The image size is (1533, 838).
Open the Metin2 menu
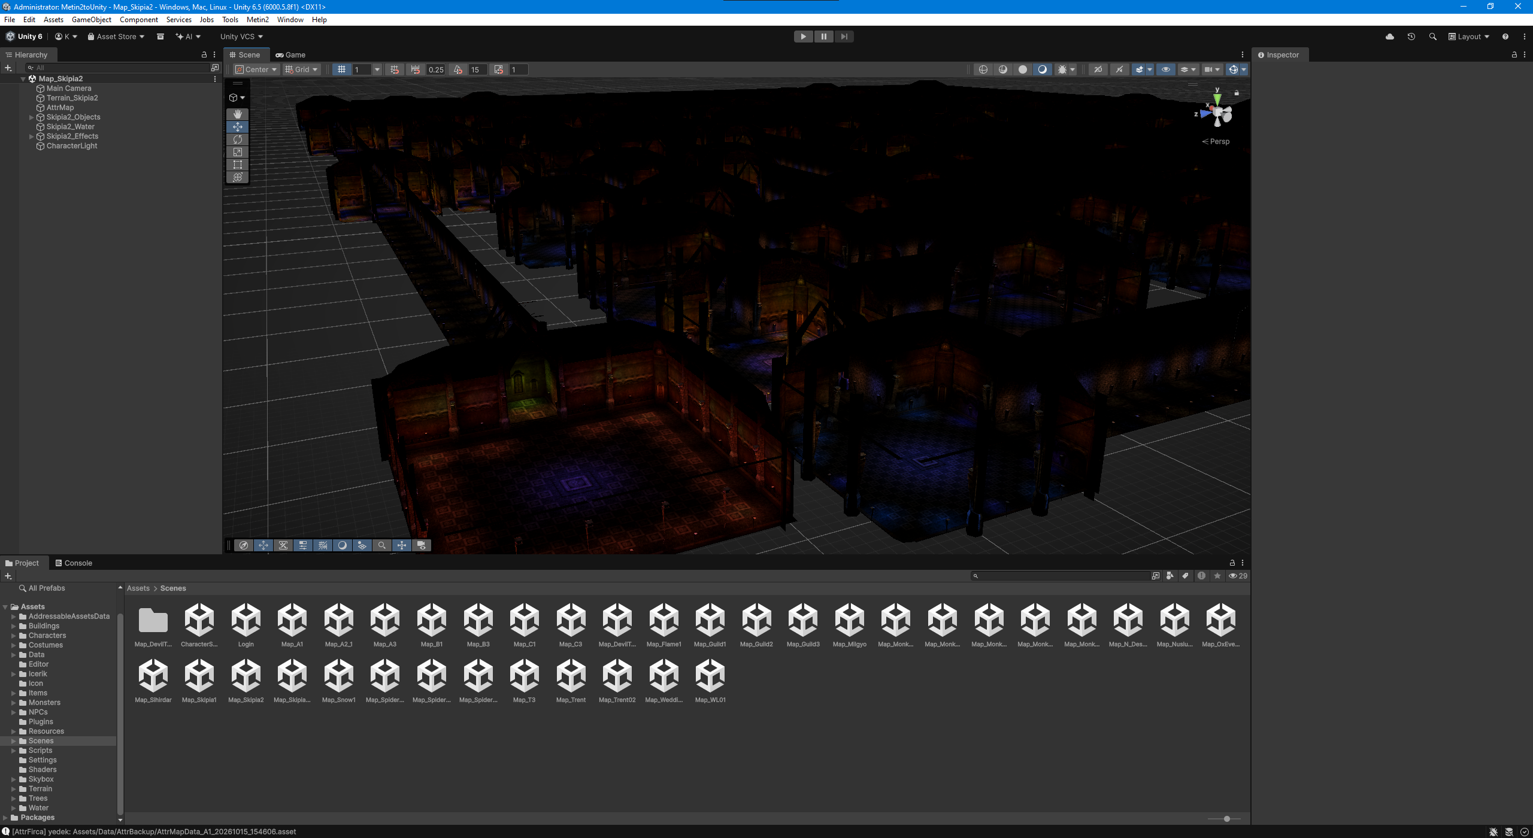(x=257, y=20)
